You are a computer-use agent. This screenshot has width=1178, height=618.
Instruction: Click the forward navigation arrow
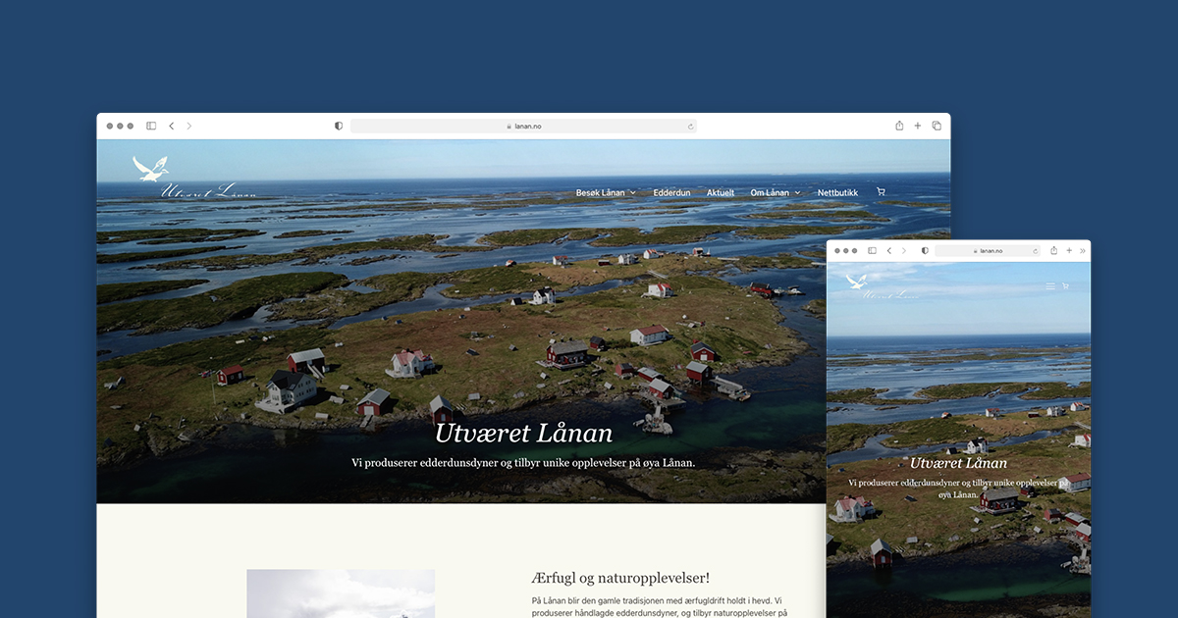tap(188, 126)
